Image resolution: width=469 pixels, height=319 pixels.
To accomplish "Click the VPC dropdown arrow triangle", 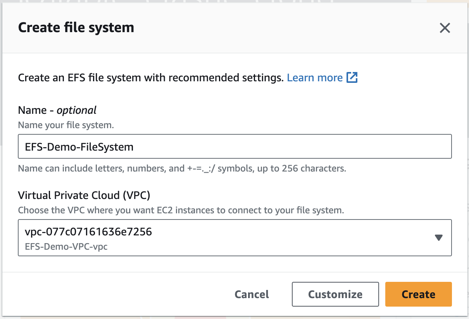I will [x=438, y=238].
